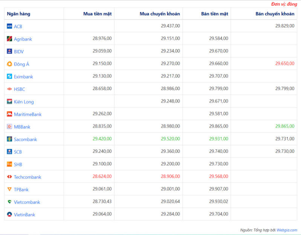Click the "Ngân hàng" column header
Image resolution: width=301 pixels, height=235 pixels.
[18, 14]
